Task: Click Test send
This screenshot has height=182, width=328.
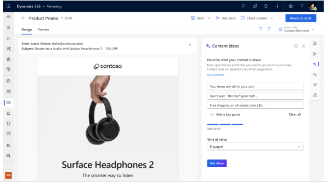Action: tap(226, 18)
